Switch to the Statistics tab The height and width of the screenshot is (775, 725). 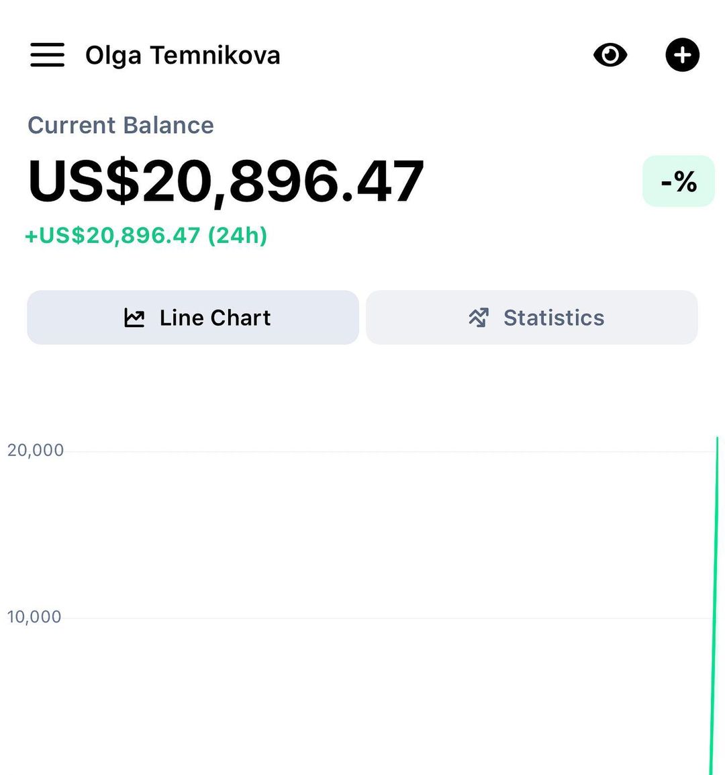pyautogui.click(x=532, y=318)
